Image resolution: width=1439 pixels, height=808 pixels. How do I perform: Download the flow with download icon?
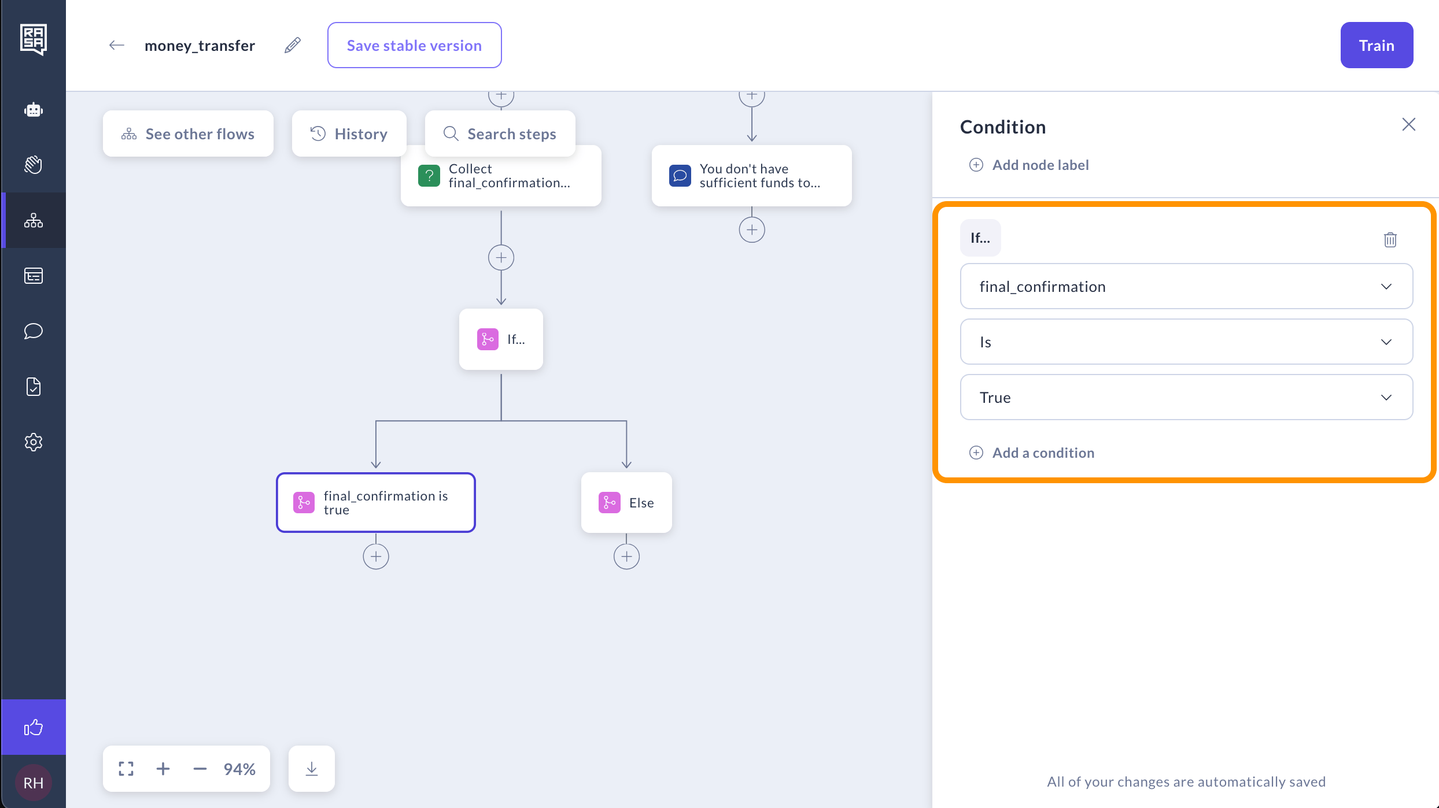[x=312, y=769]
